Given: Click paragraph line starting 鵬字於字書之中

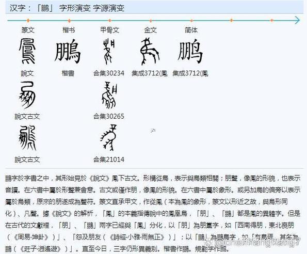Looking at the screenshot, I should point(153,178).
